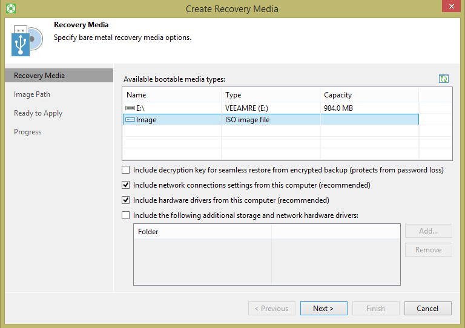465x328 pixels.
Task: Sort media list by Type column
Action: tap(271, 95)
